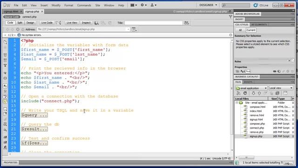This screenshot has height=168, width=298.
Task: Open Address field history dropdown arrow
Action: pyautogui.click(x=129, y=29)
